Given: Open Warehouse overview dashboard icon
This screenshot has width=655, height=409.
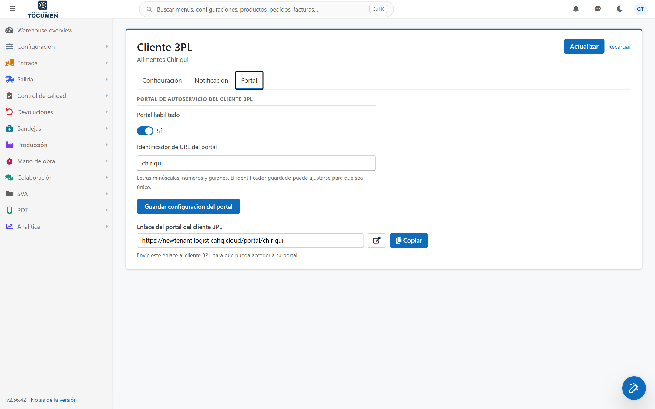Looking at the screenshot, I should (x=9, y=30).
